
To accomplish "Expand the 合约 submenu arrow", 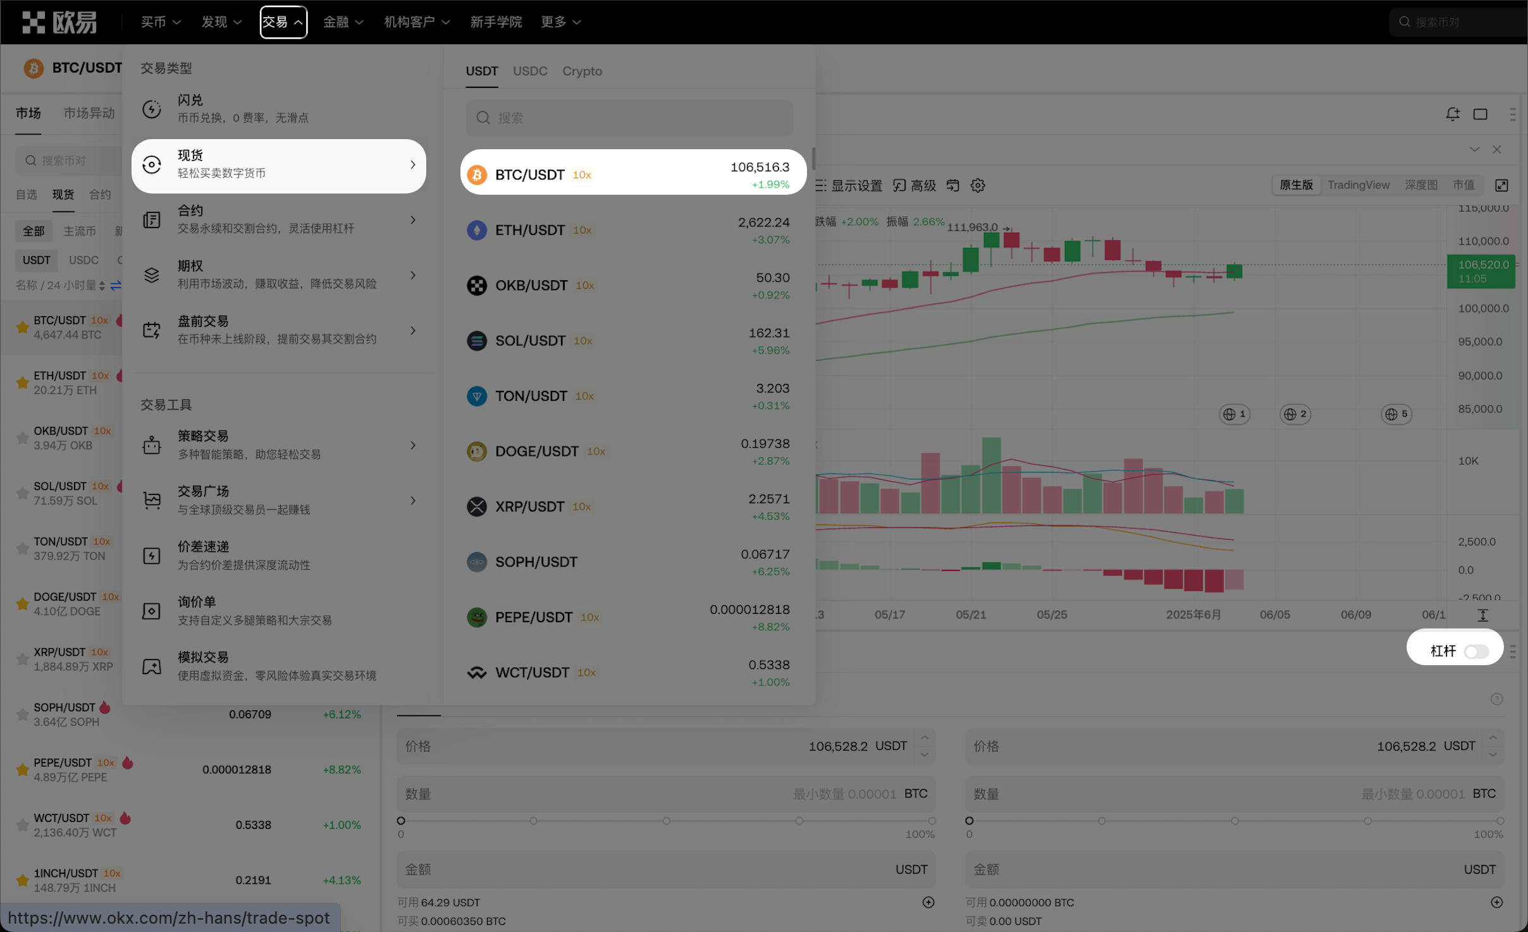I will 413,220.
